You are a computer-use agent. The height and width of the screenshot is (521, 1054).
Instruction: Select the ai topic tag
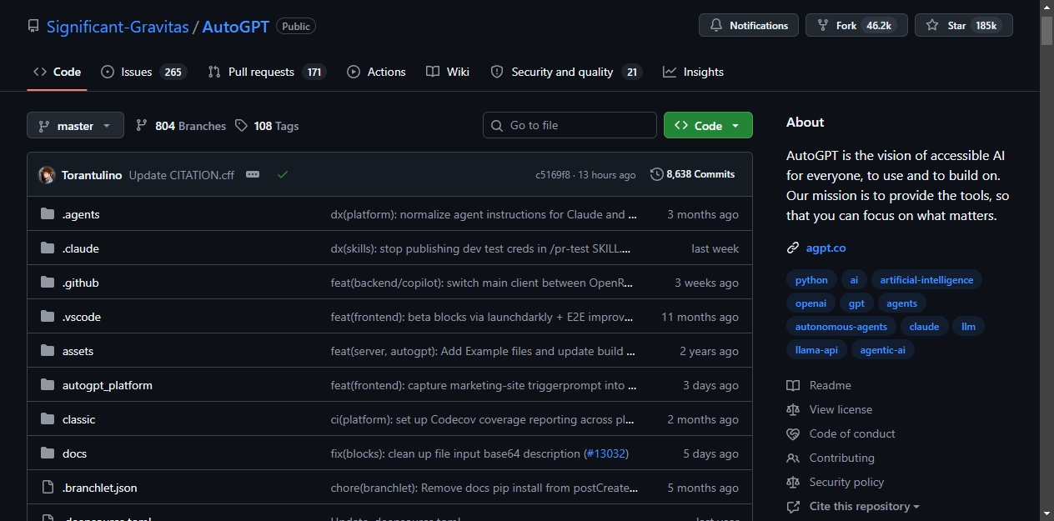coord(854,280)
